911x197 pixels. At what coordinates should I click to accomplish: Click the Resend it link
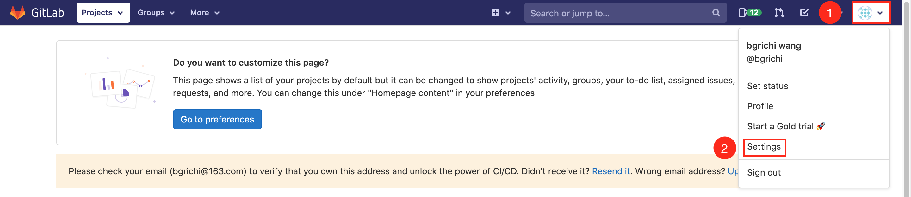(611, 171)
